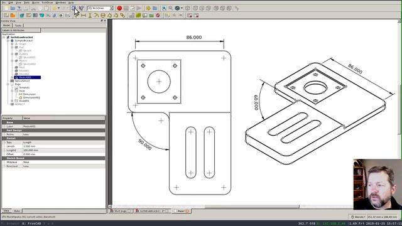Expand the View001 tree node
This screenshot has width=402, height=226.
pyautogui.click(x=12, y=101)
